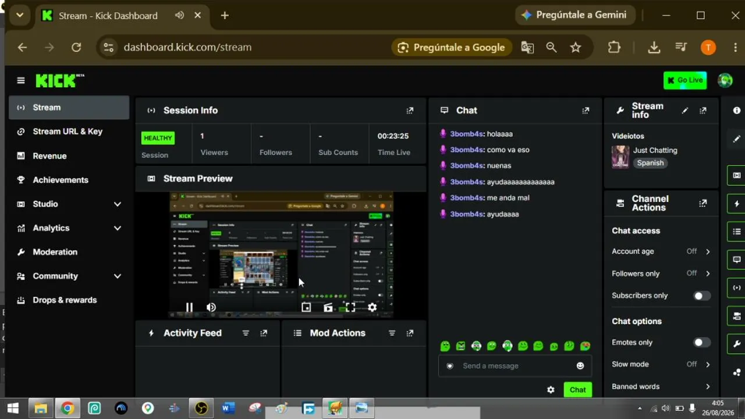Pop out the Chat panel
Image resolution: width=745 pixels, height=419 pixels.
586,111
